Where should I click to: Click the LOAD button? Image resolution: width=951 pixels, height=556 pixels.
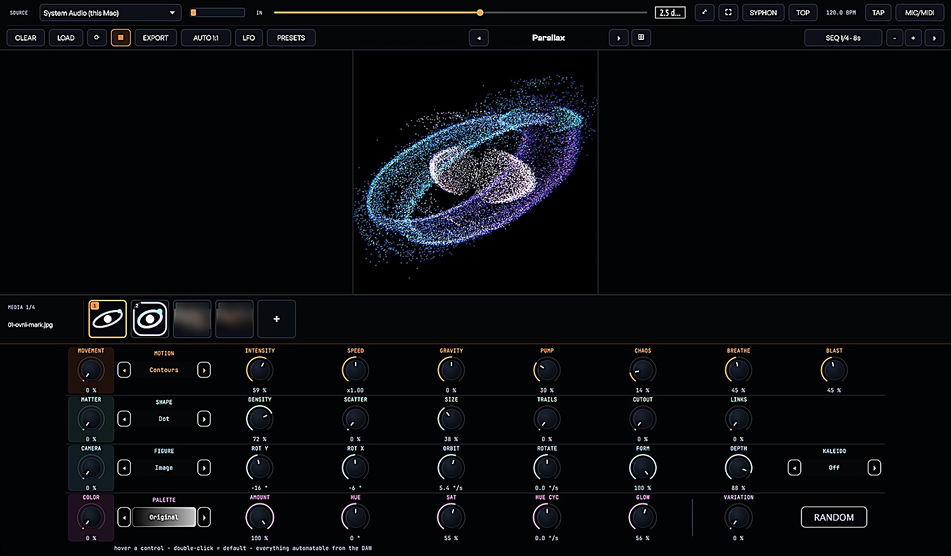click(x=66, y=38)
